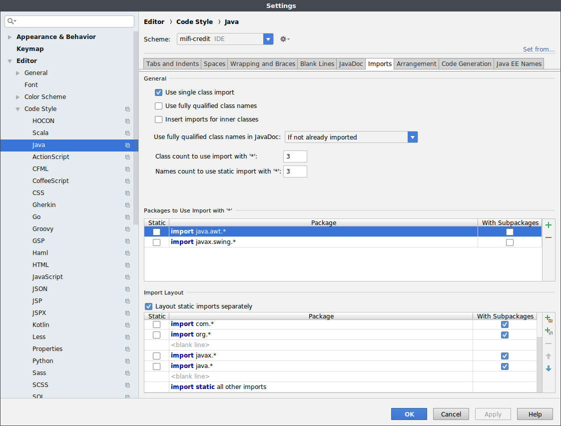Open the scheme actions gear menu
The image size is (561, 426).
(285, 39)
